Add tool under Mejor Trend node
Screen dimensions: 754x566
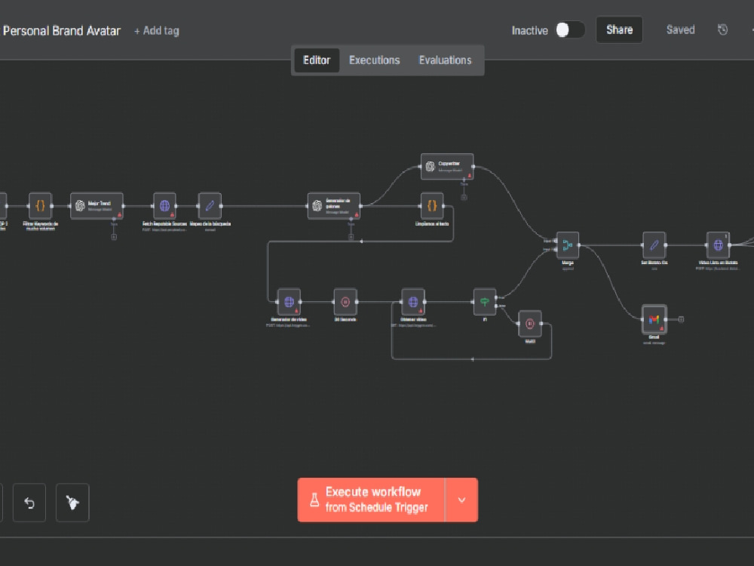point(114,237)
